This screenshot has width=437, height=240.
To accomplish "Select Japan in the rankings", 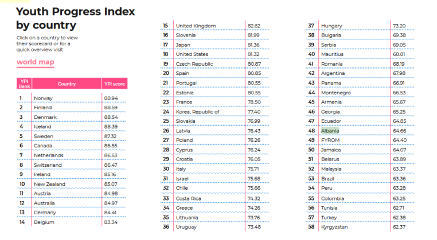I will pyautogui.click(x=183, y=45).
